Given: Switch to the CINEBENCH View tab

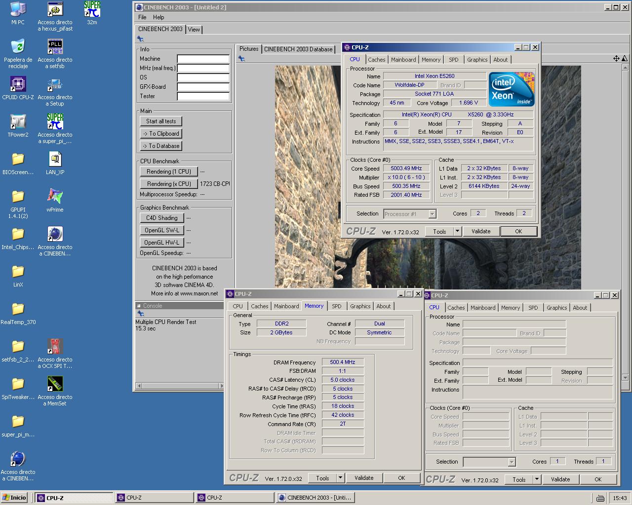Looking at the screenshot, I should (194, 30).
